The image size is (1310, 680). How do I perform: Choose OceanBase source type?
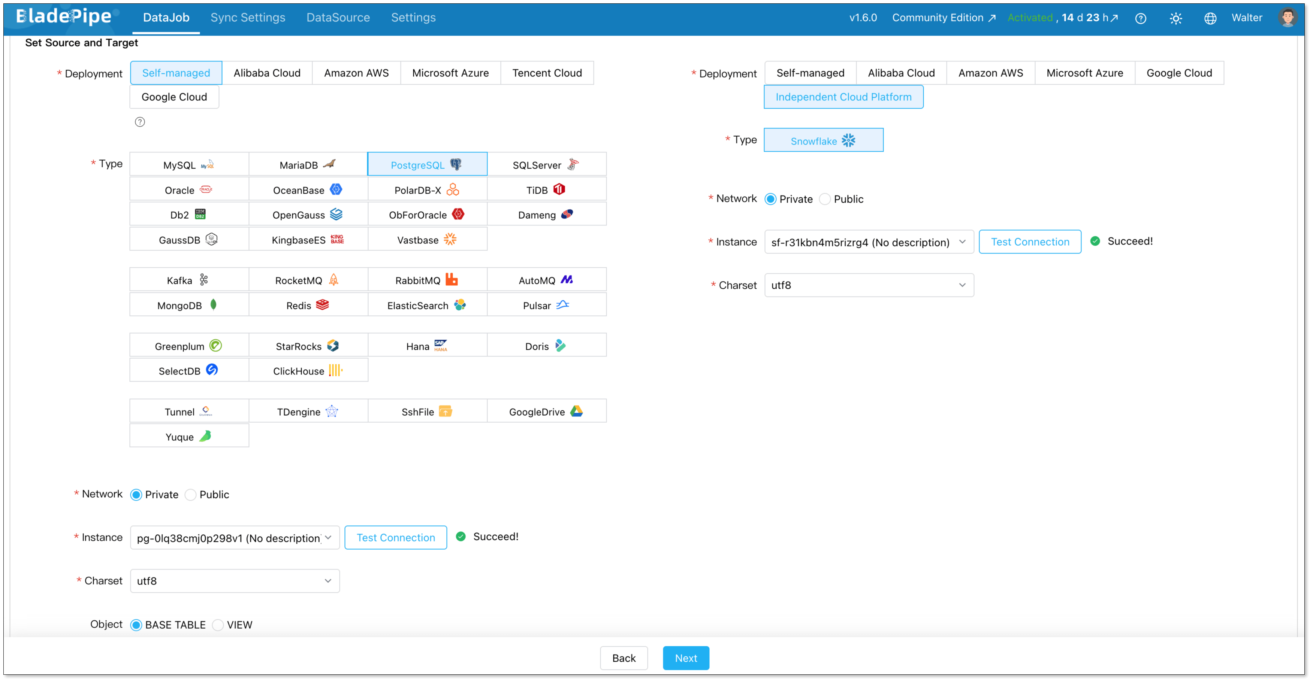click(x=308, y=189)
